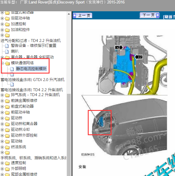Expand the 燃油系统 tree node

coord(2,147)
